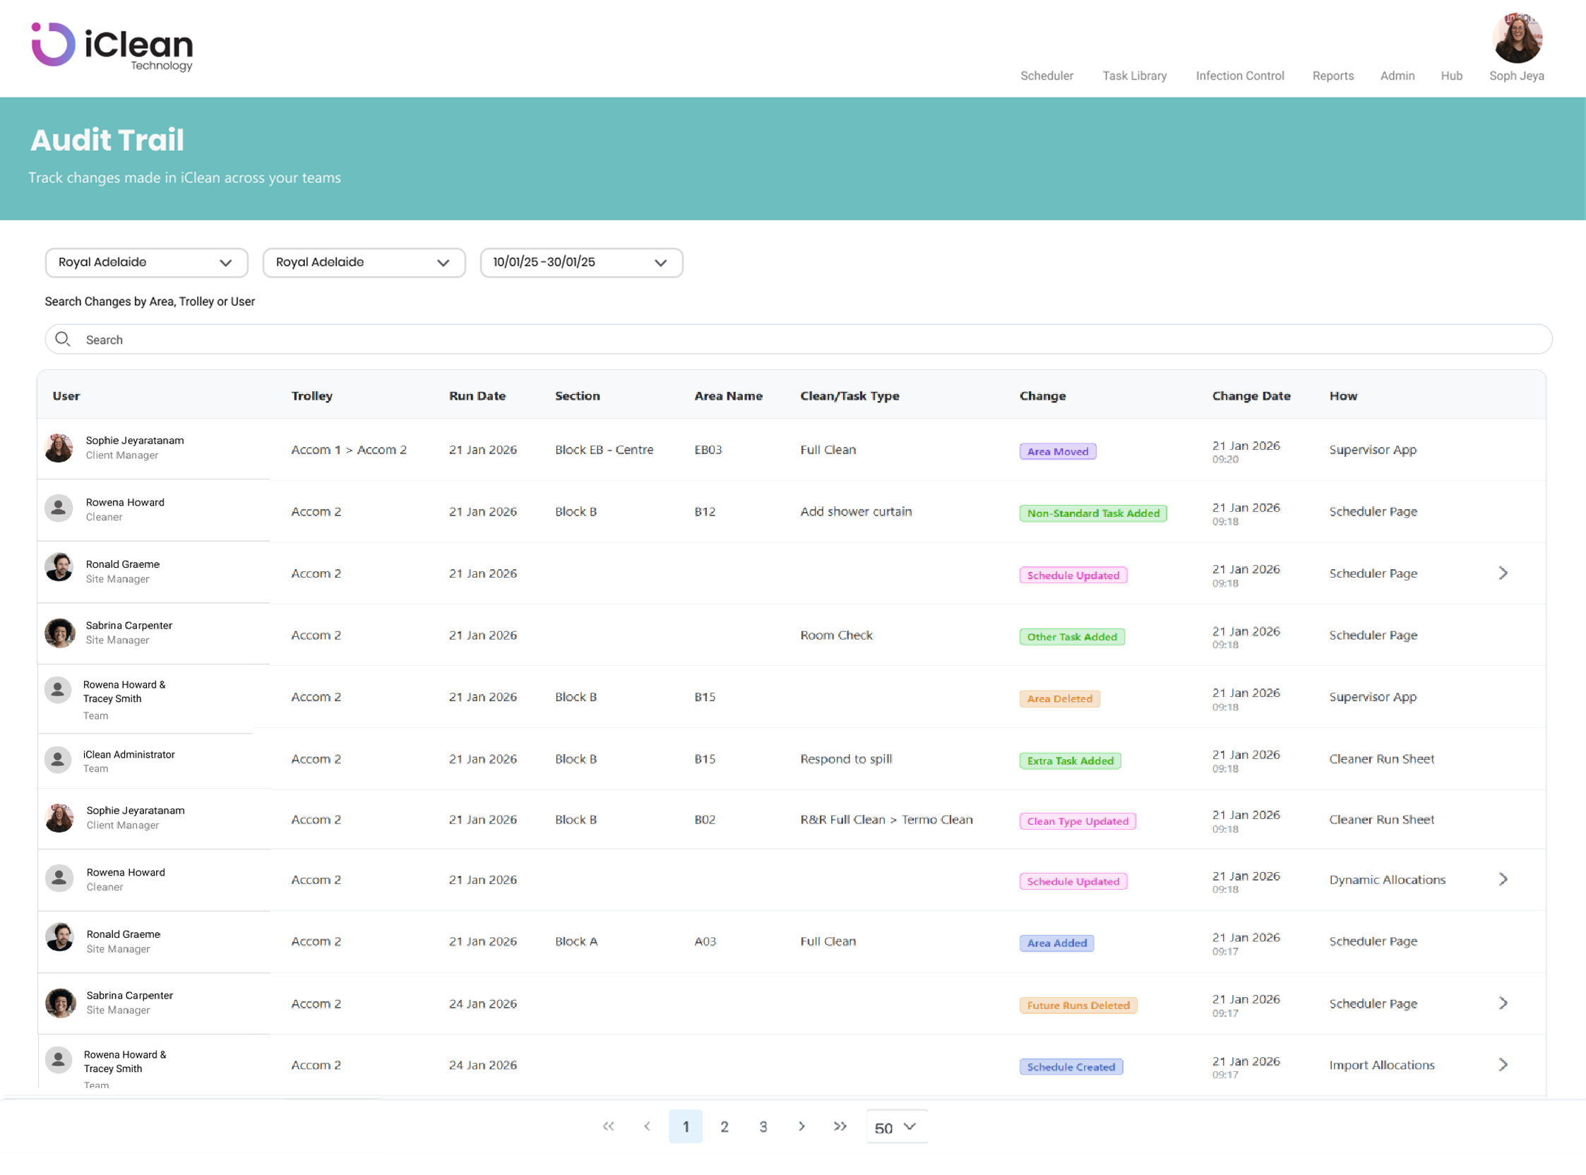Change the rows per page from 50
1586x1175 pixels.
(x=895, y=1128)
